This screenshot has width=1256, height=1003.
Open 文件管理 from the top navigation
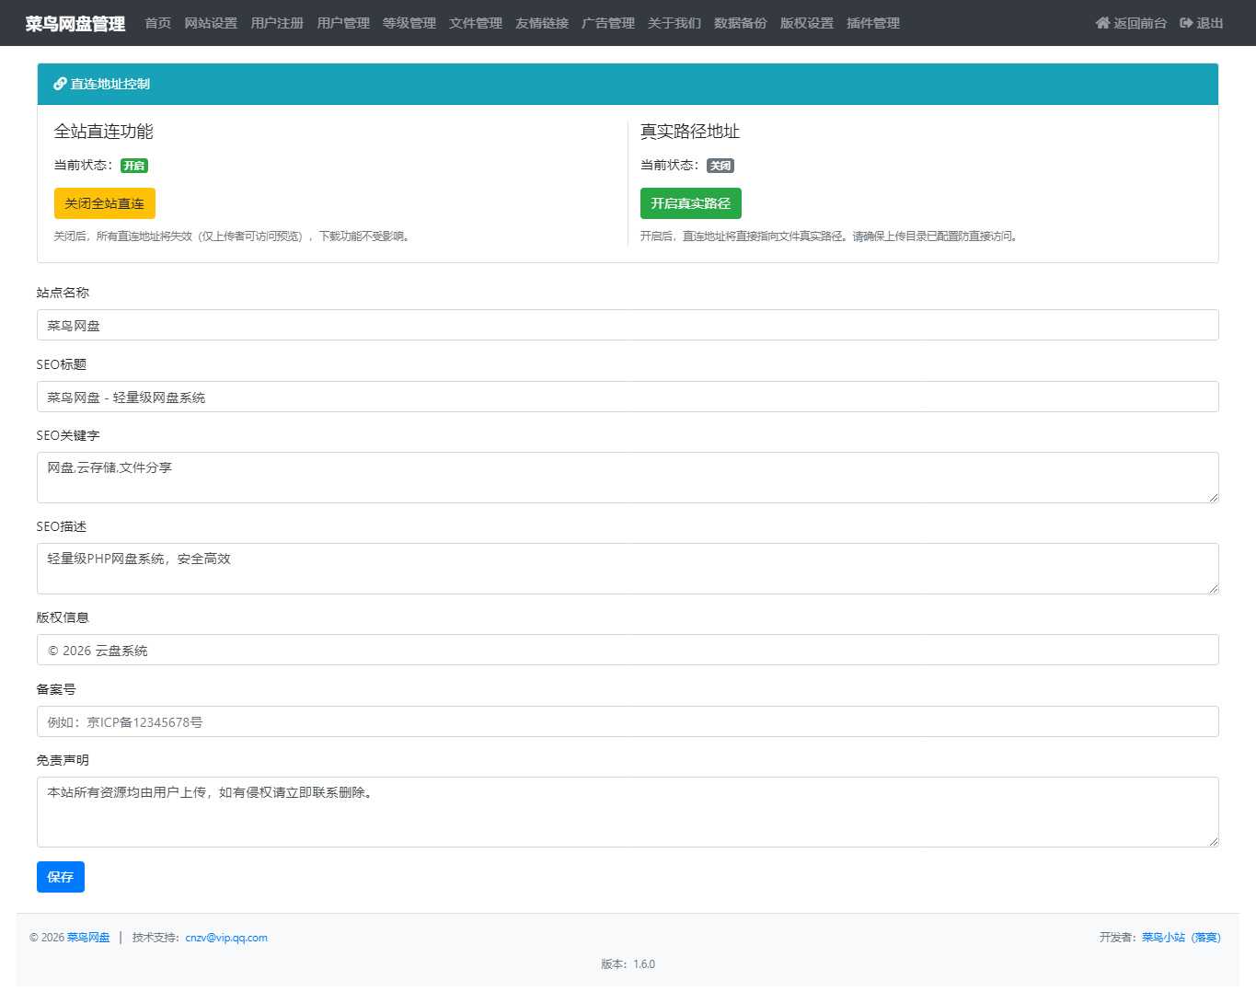[x=476, y=23]
